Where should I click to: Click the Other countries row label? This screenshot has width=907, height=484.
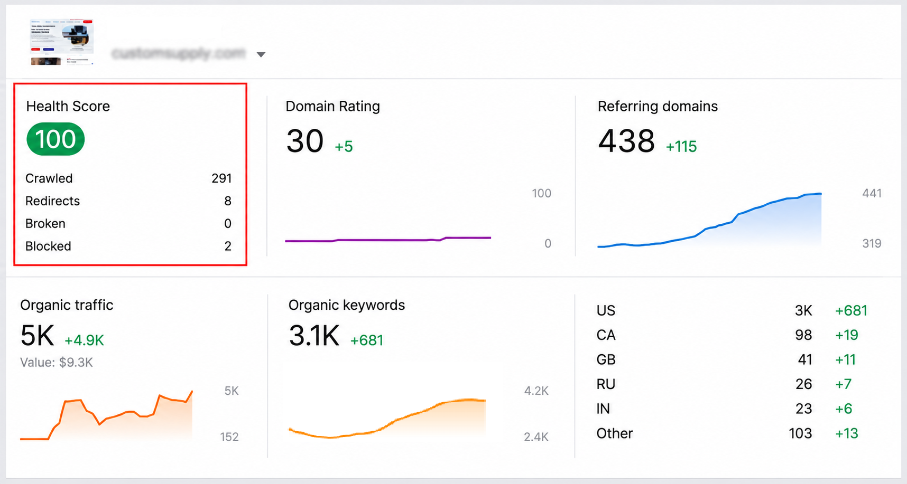(x=615, y=433)
